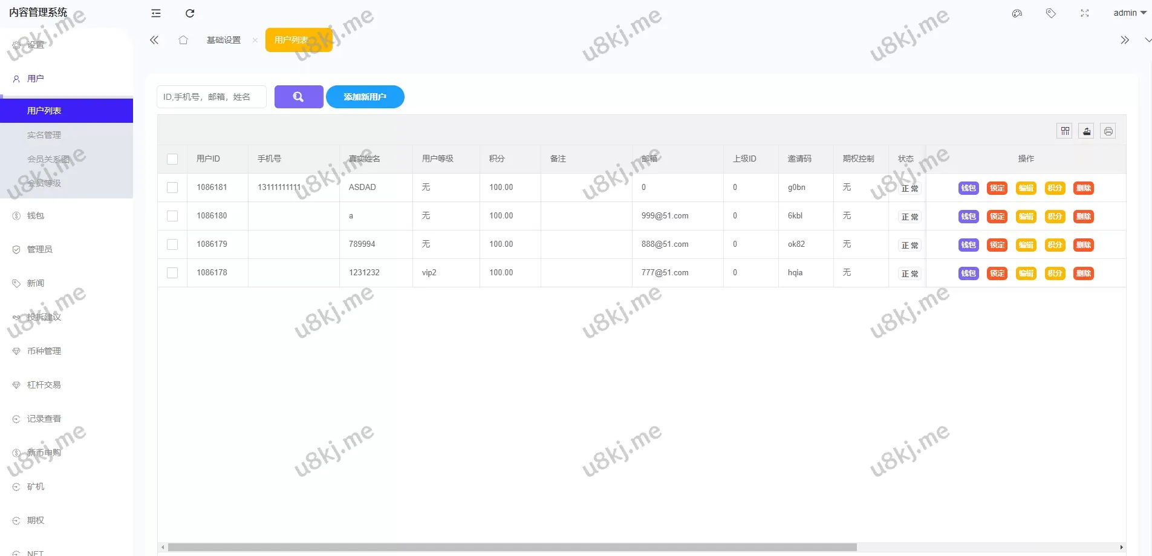Click the export table icon
1152x556 pixels.
(x=1087, y=131)
